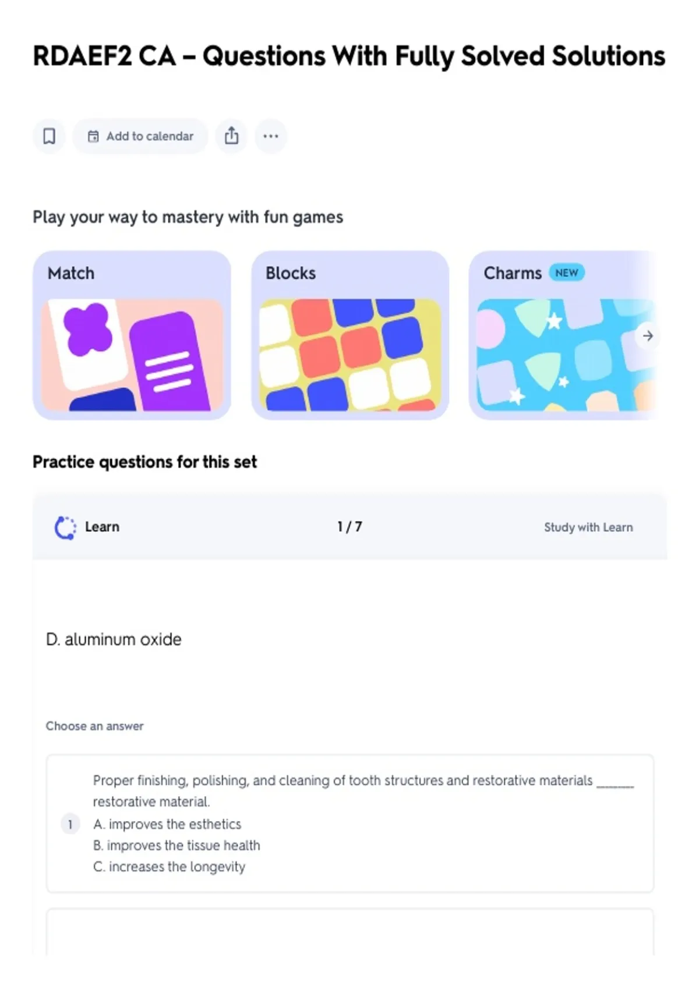Click the circled number 1 badge
This screenshot has height=990, width=699.
pyautogui.click(x=70, y=824)
